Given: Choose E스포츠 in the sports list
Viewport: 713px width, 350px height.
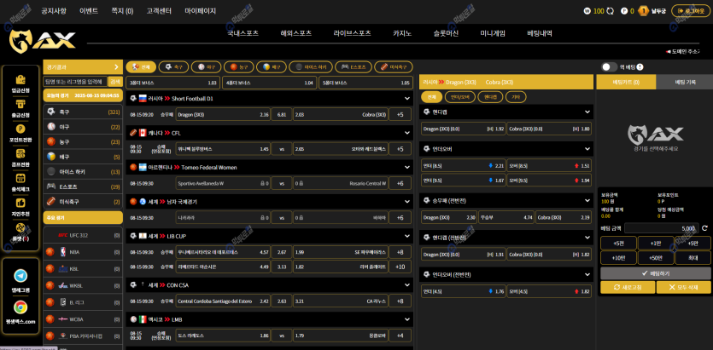Looking at the screenshot, I should [83, 186].
